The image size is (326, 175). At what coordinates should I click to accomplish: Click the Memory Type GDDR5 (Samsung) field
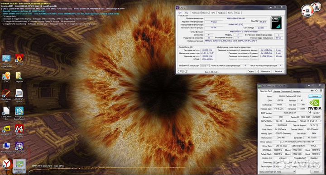pos(283,134)
